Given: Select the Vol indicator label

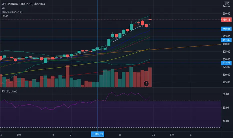Looking at the screenshot, I should pyautogui.click(x=3, y=8).
